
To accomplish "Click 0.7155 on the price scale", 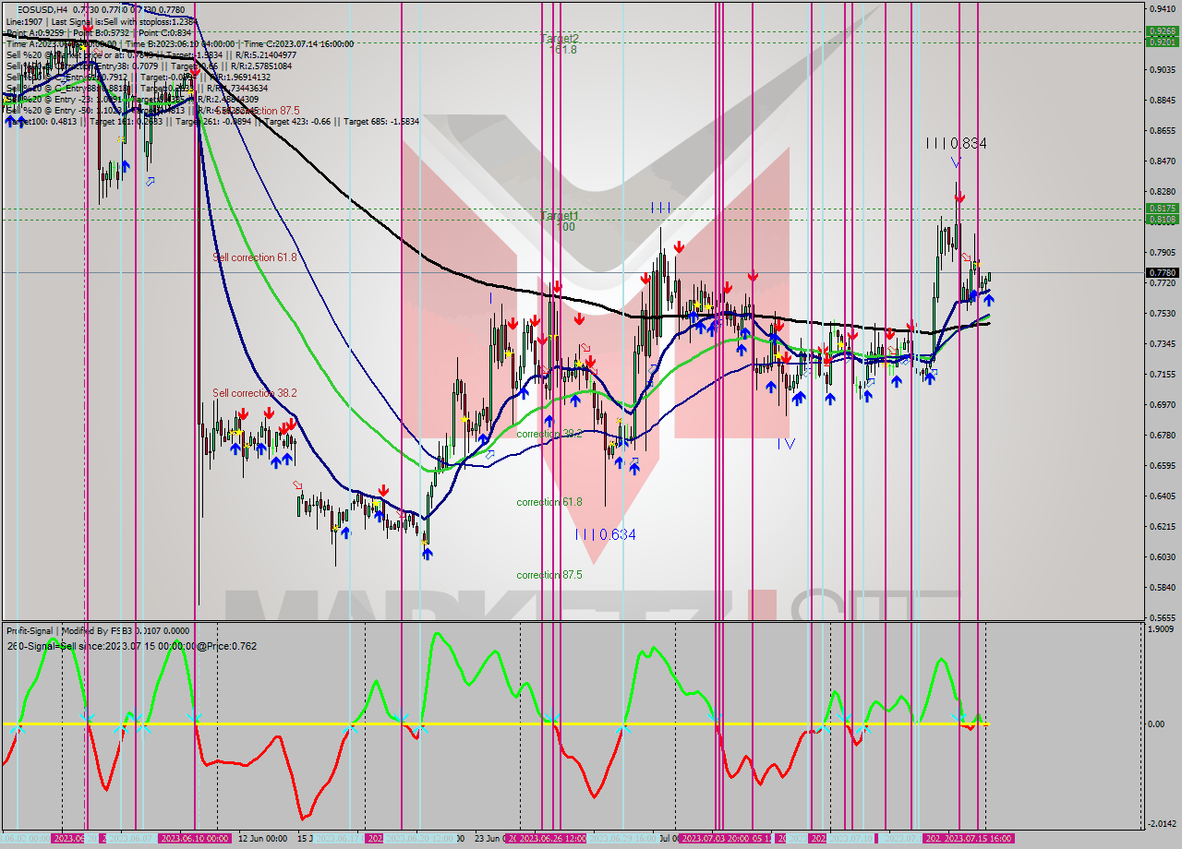I will tap(1162, 374).
